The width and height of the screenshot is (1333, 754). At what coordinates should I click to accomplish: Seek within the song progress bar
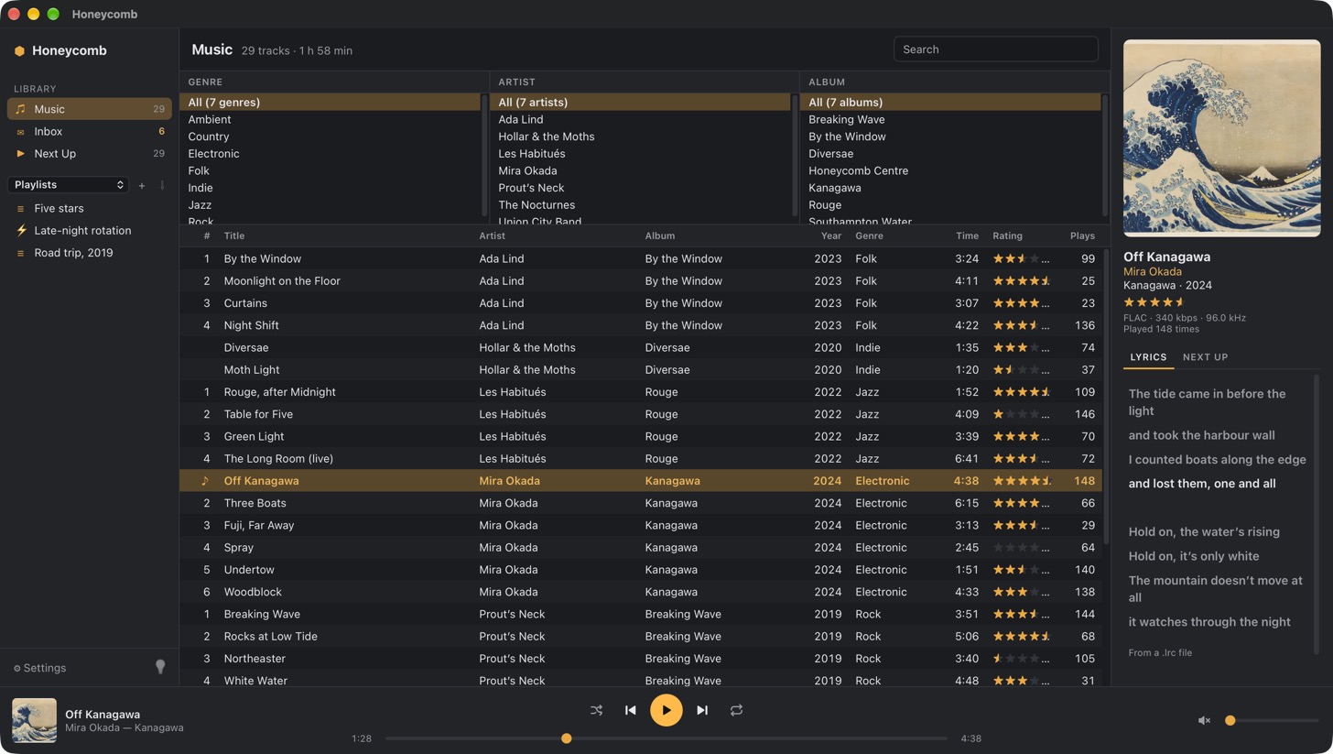tap(666, 738)
